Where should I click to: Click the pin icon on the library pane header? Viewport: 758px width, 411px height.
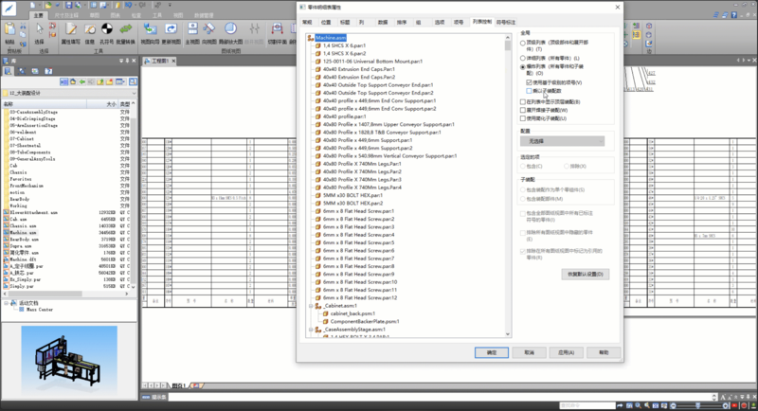pyautogui.click(x=128, y=61)
